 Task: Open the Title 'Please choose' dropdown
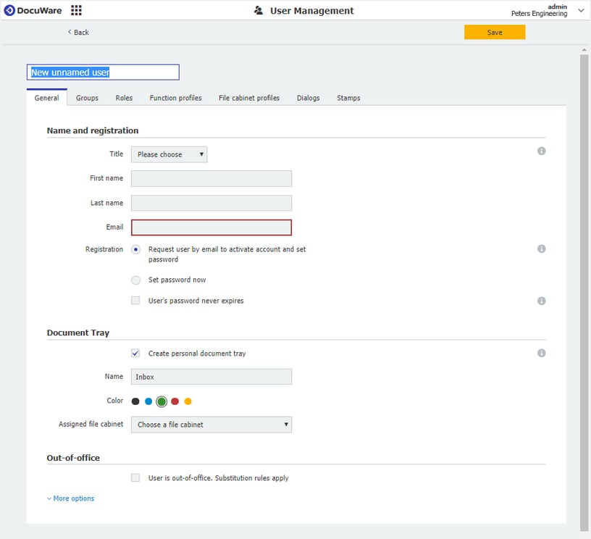pos(169,154)
